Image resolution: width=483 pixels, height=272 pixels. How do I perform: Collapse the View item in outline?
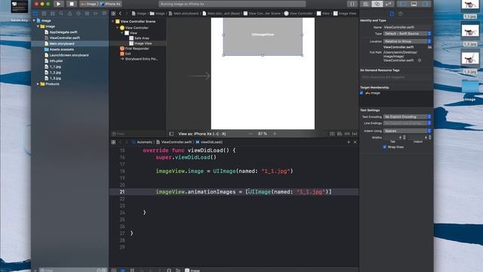click(122, 33)
